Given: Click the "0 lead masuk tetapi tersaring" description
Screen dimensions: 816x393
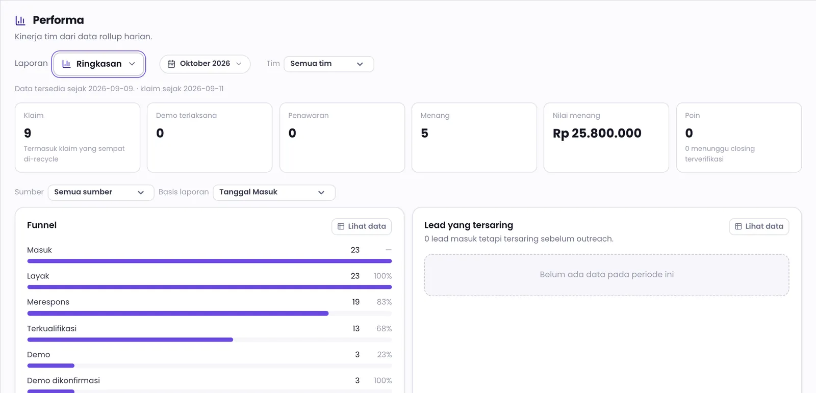Looking at the screenshot, I should (x=519, y=239).
